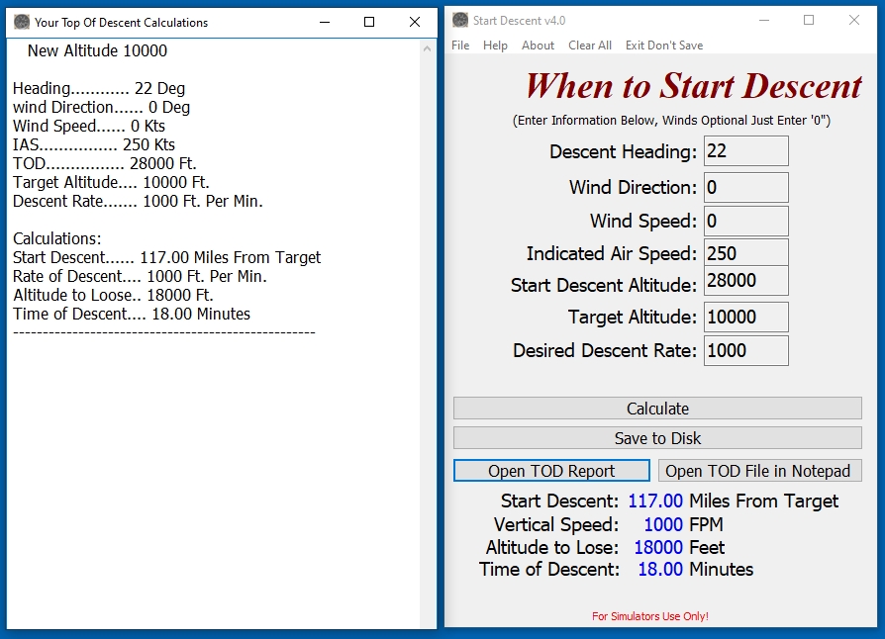Maximize the Top Of Descent Calculations window
This screenshot has height=639, width=885.
coord(369,22)
